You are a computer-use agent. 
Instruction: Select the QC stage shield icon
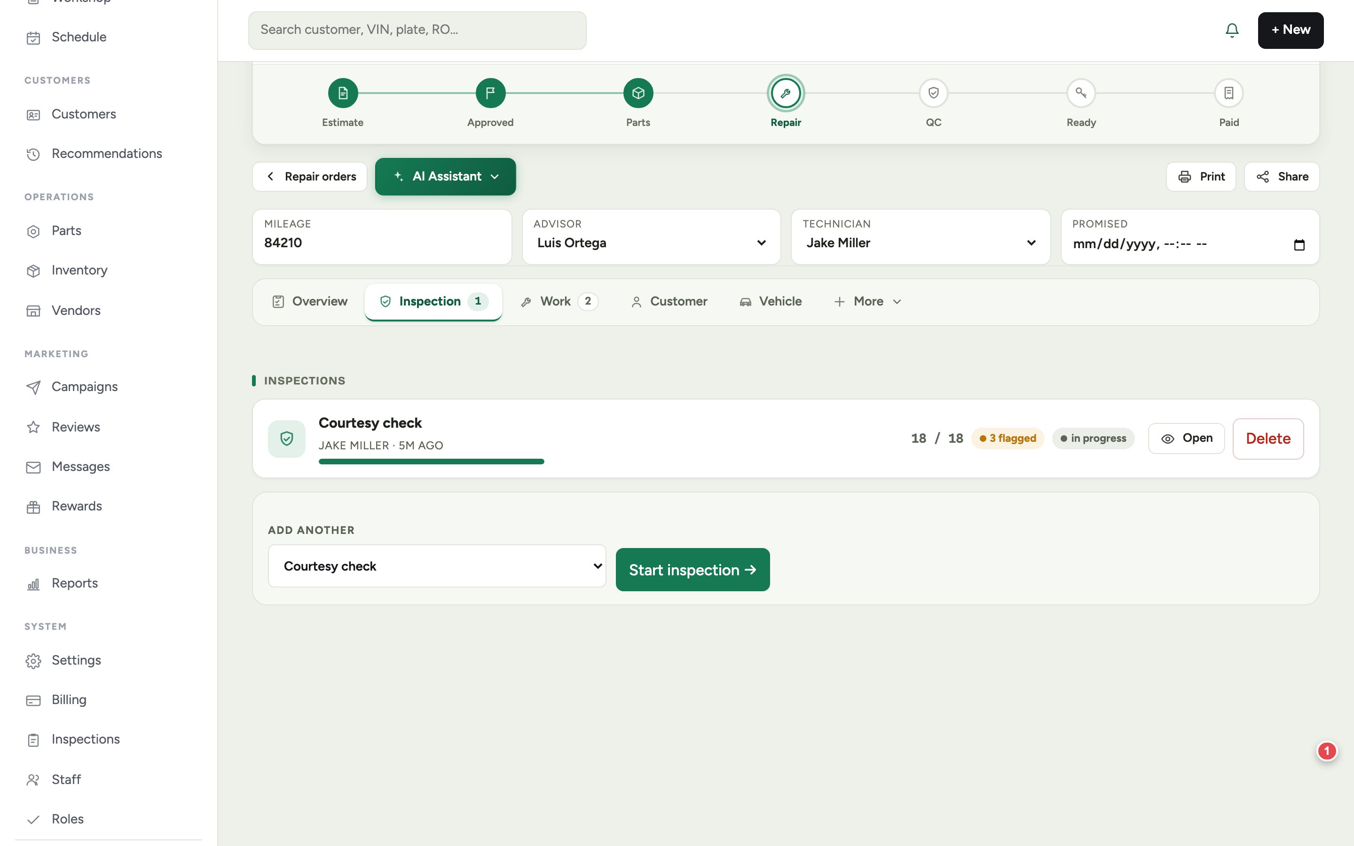click(x=933, y=93)
